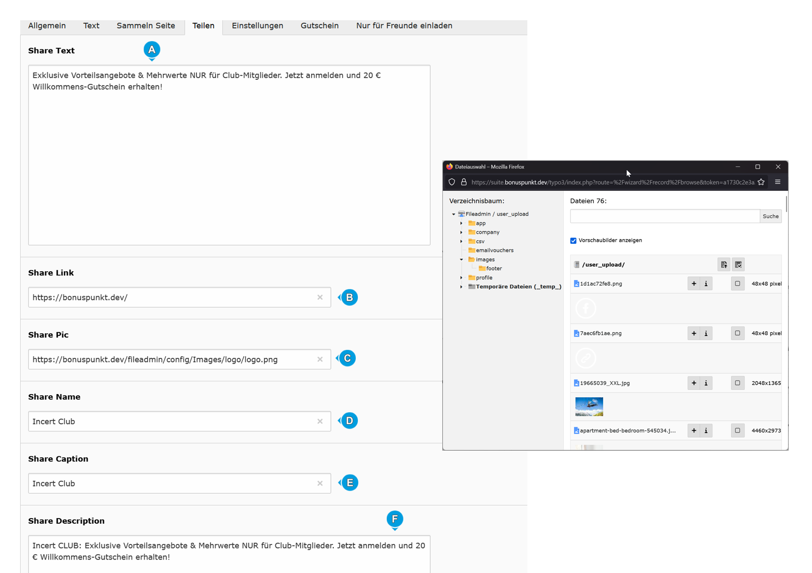Click 19665039_XXL.jpg preview thumbnail
The height and width of the screenshot is (573, 812).
tap(589, 407)
